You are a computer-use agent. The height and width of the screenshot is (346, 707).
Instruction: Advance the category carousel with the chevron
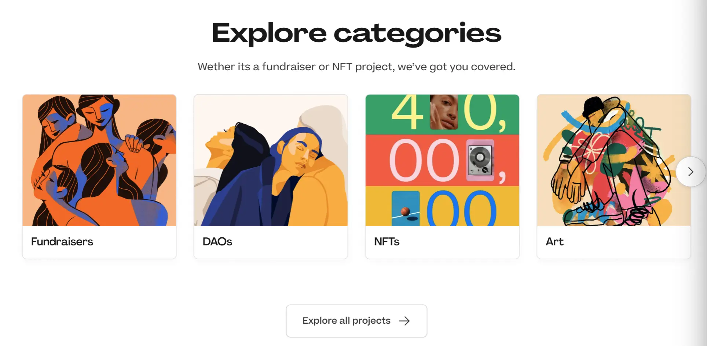(x=691, y=172)
